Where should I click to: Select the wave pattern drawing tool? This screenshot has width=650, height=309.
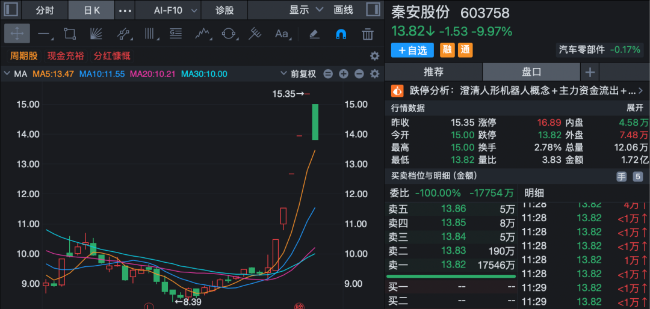point(202,34)
